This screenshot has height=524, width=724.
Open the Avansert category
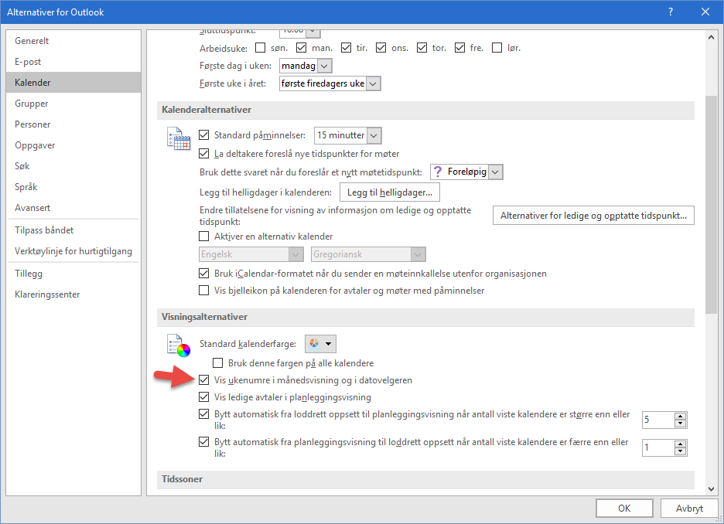pos(73,208)
